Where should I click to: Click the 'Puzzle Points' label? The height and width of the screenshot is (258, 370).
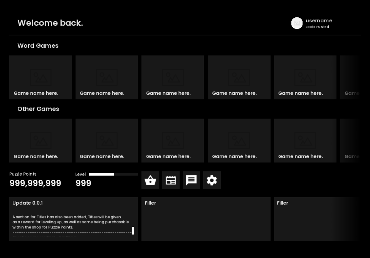(23, 174)
